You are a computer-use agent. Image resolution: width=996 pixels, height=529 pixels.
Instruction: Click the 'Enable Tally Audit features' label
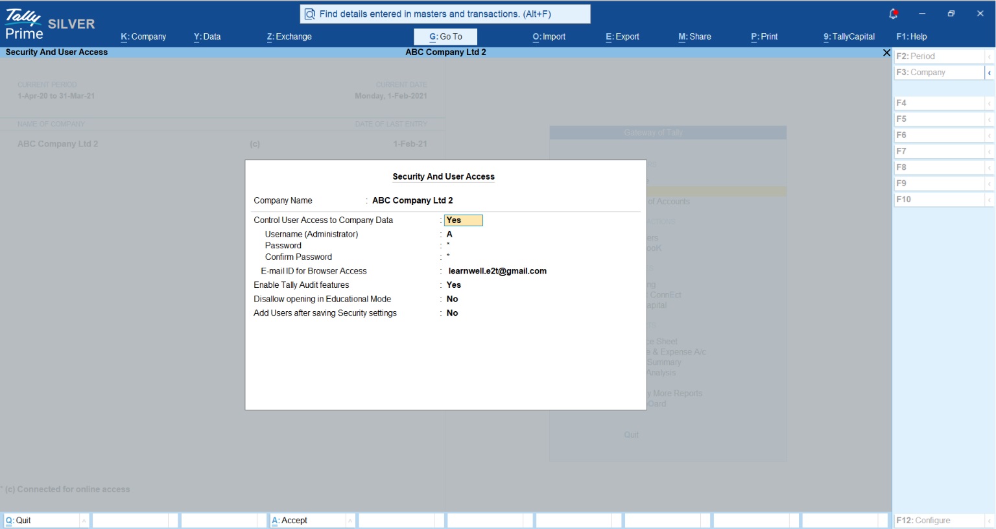(302, 285)
